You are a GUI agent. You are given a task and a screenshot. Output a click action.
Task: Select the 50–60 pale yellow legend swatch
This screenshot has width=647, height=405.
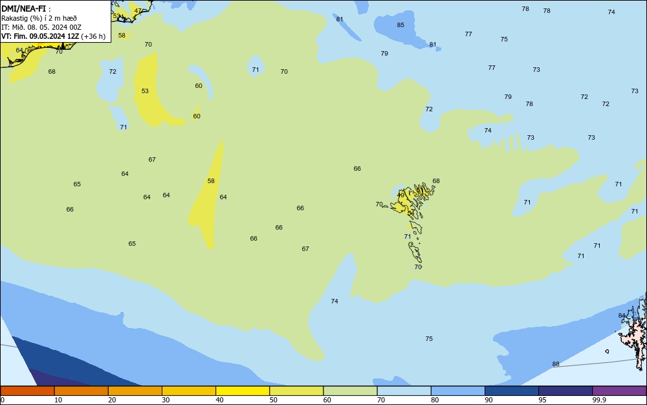(x=296, y=391)
